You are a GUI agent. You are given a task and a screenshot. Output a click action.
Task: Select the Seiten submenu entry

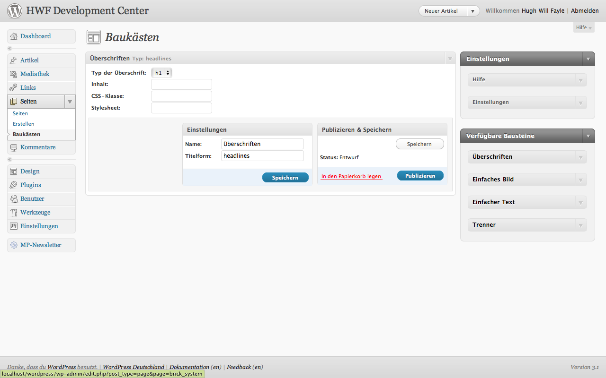[20, 113]
